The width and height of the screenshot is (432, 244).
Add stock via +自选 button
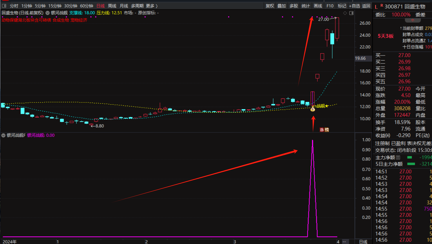(354, 6)
